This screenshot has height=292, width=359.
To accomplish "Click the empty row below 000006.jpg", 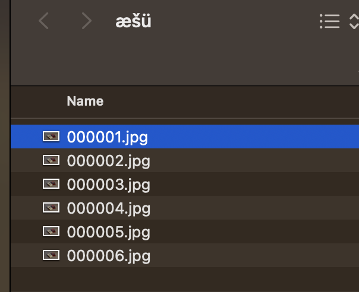I will (178, 279).
